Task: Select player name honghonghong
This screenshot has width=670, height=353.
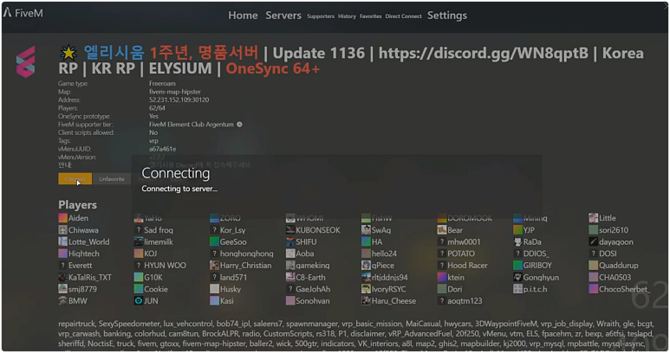Action: 246,254
